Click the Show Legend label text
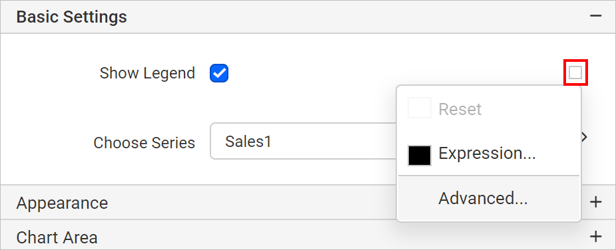 [147, 73]
